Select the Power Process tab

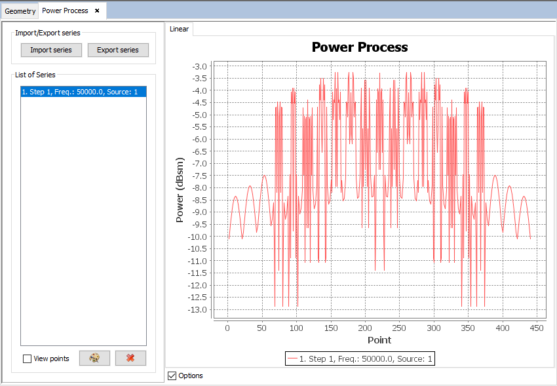point(65,10)
